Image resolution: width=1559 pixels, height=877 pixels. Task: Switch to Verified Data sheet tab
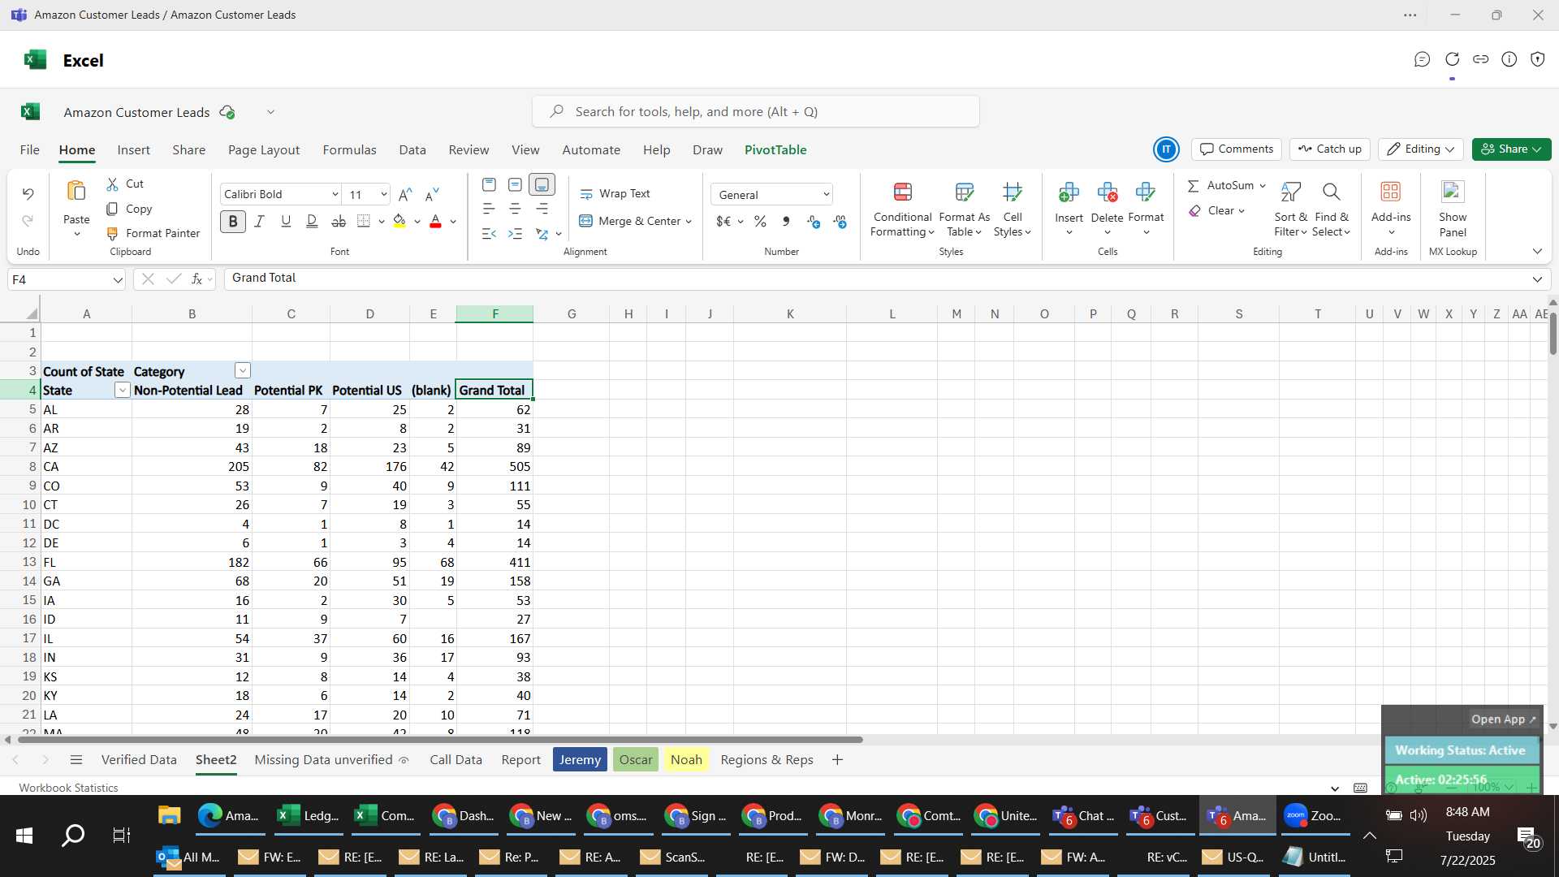coord(139,760)
